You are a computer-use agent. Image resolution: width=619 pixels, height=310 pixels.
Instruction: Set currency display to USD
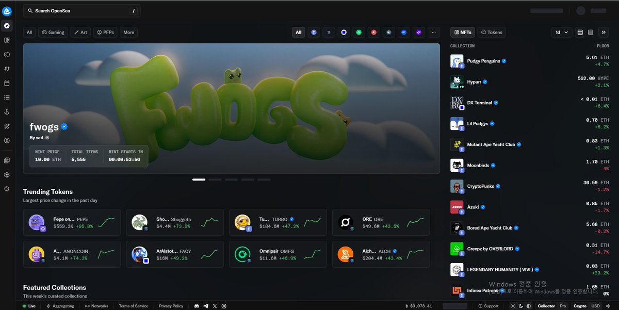595,306
